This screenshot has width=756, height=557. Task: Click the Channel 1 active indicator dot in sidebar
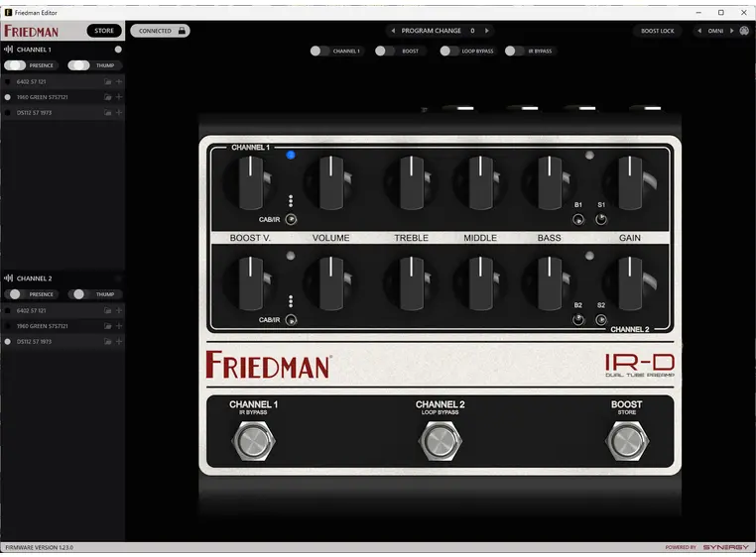pos(118,50)
